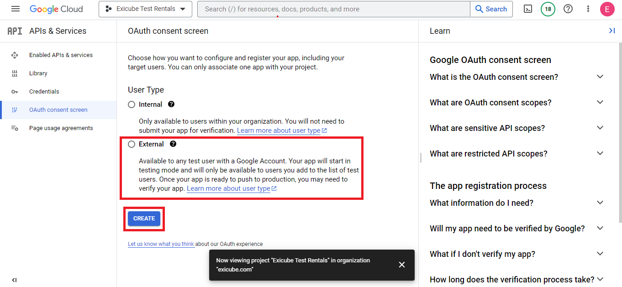Select the External user type radio button
This screenshot has height=287, width=622.
pos(132,144)
